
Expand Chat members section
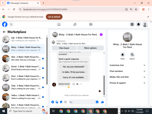coord(127,71)
